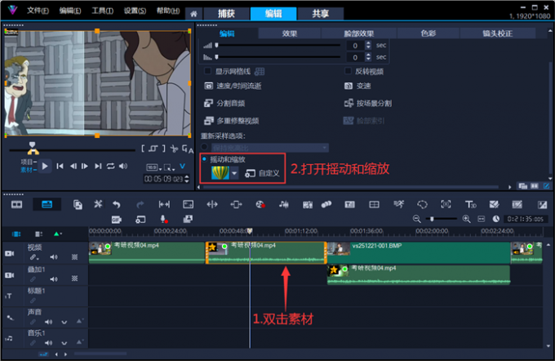The image size is (555, 361).
Task: Enable 反转视频 checkbox
Action: coord(348,71)
